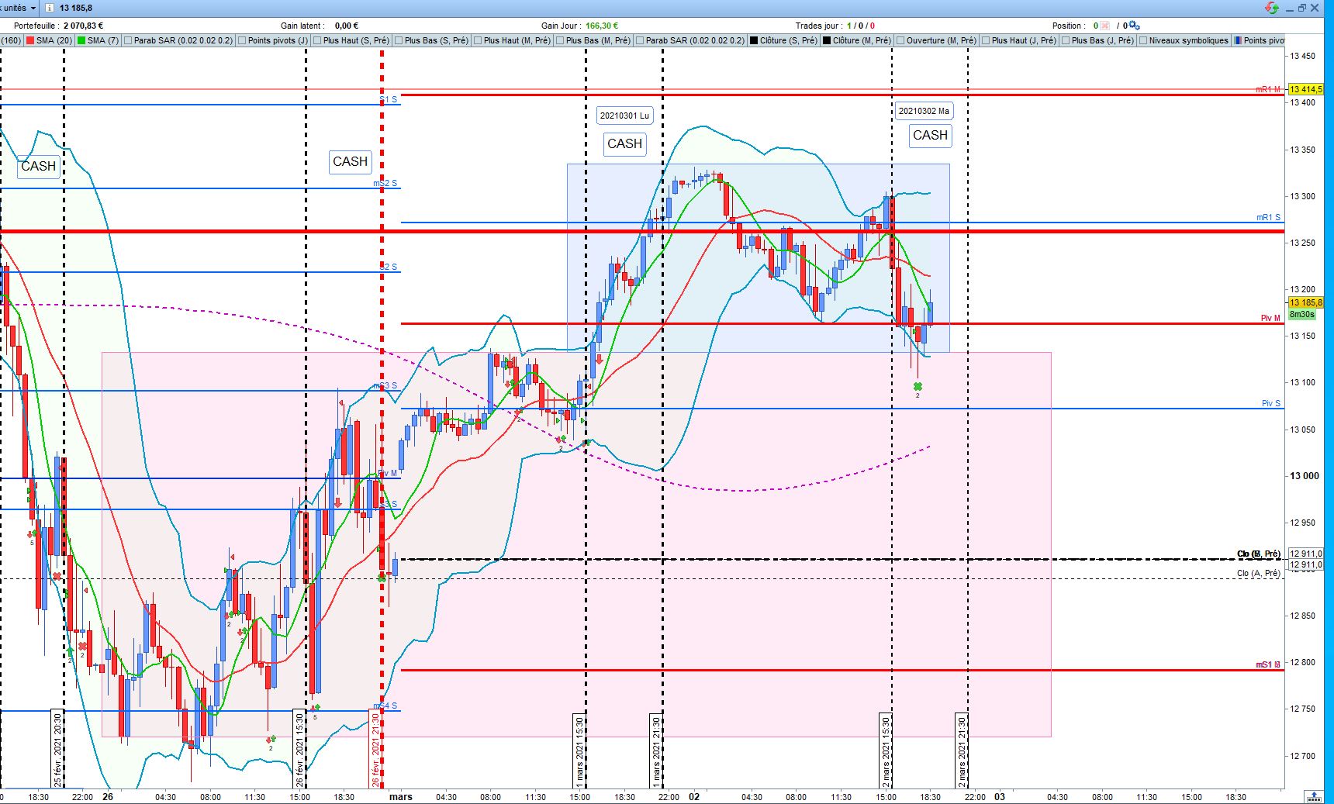Click the 1 mars 2021 21:30 vertical line label

click(656, 751)
